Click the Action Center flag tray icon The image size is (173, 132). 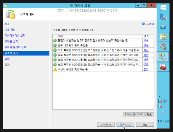pos(160,101)
